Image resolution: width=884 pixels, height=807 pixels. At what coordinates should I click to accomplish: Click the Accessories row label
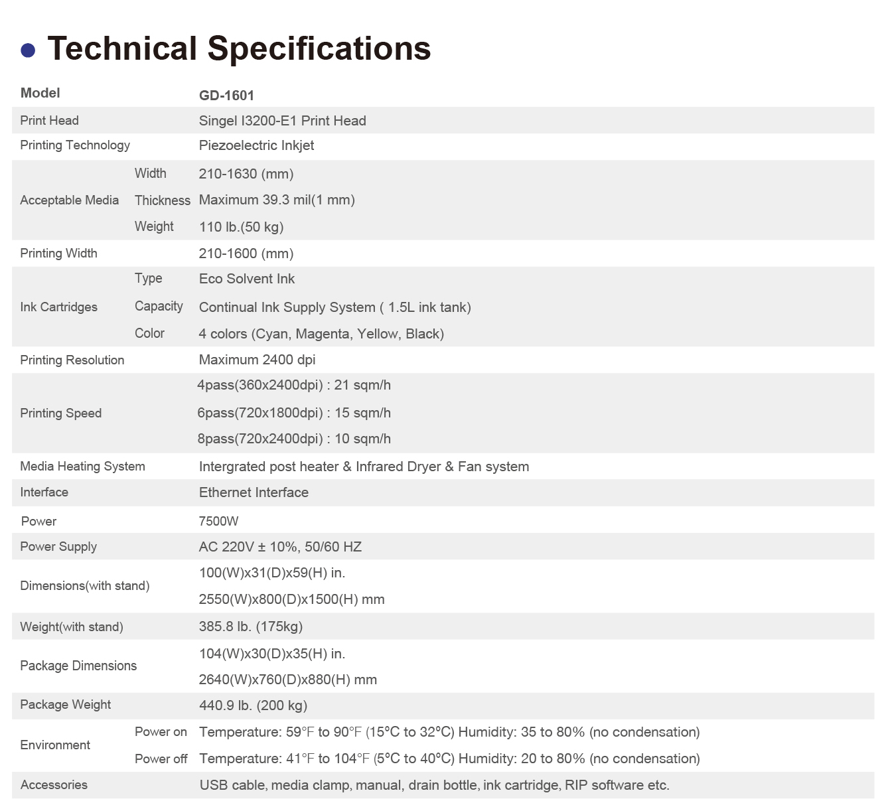point(54,785)
